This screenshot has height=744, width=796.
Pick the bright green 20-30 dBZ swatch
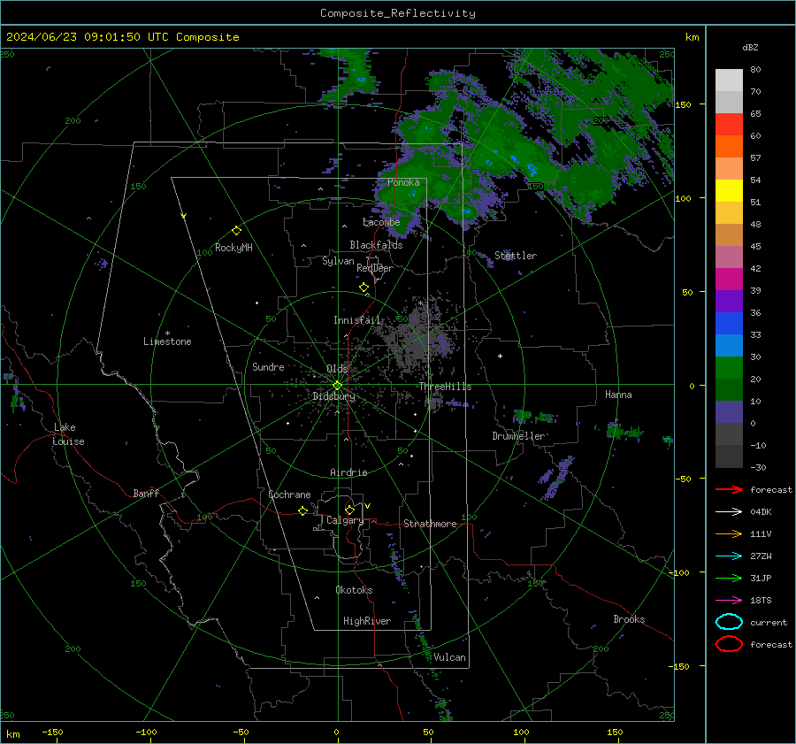[x=729, y=368]
